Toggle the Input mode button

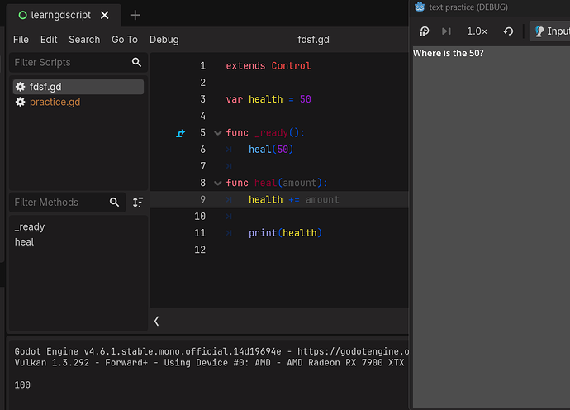[x=550, y=31]
